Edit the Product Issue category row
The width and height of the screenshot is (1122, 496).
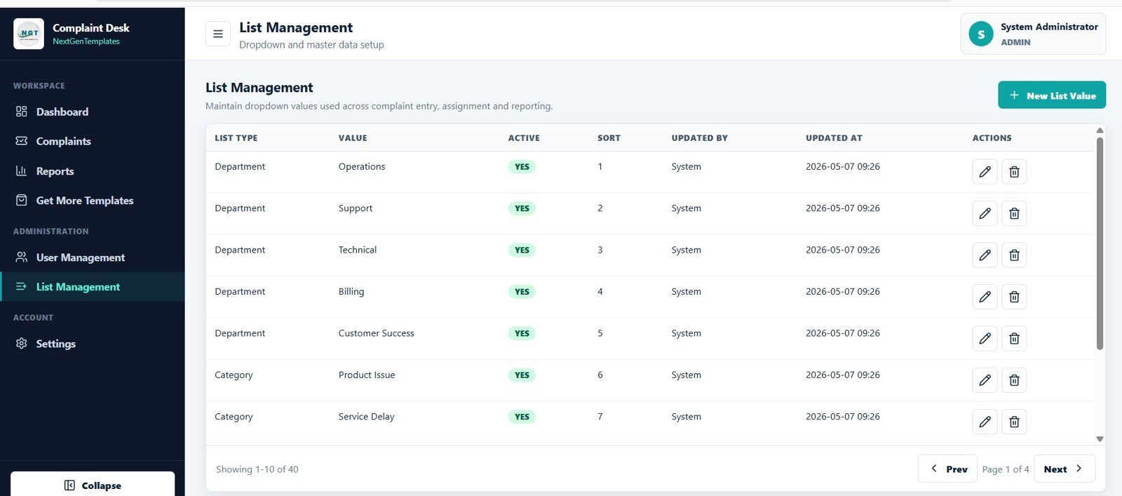pos(985,380)
